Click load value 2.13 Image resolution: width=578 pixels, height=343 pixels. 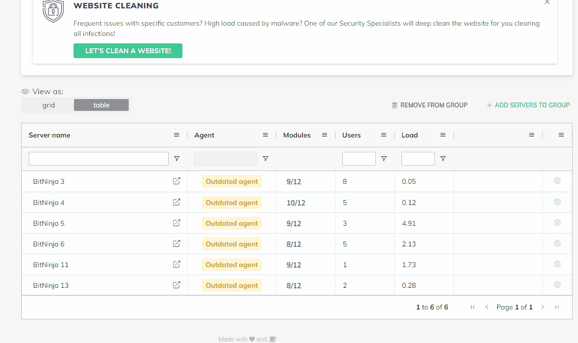pyautogui.click(x=409, y=244)
